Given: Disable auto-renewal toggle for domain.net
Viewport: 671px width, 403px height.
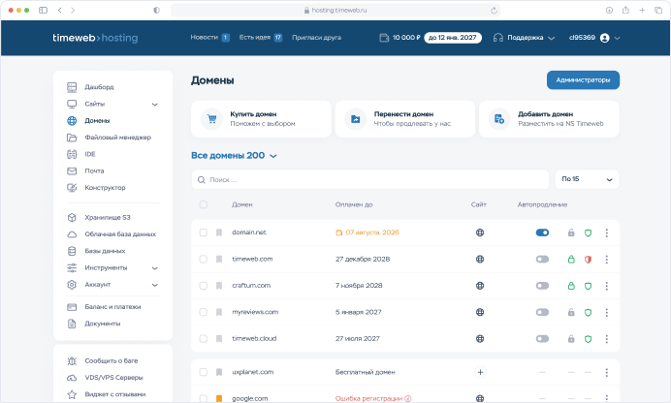Looking at the screenshot, I should click(542, 232).
